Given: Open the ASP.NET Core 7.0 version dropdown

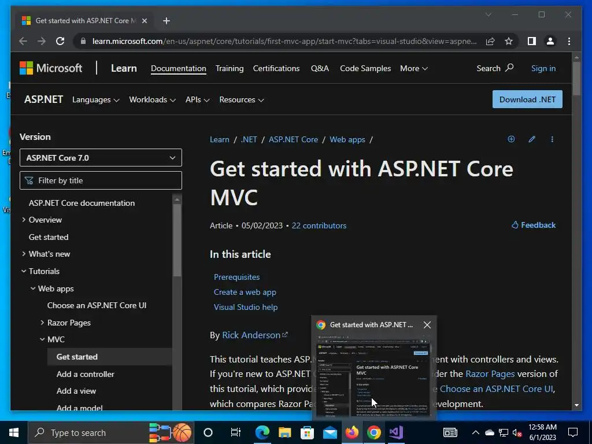Looking at the screenshot, I should 101,157.
